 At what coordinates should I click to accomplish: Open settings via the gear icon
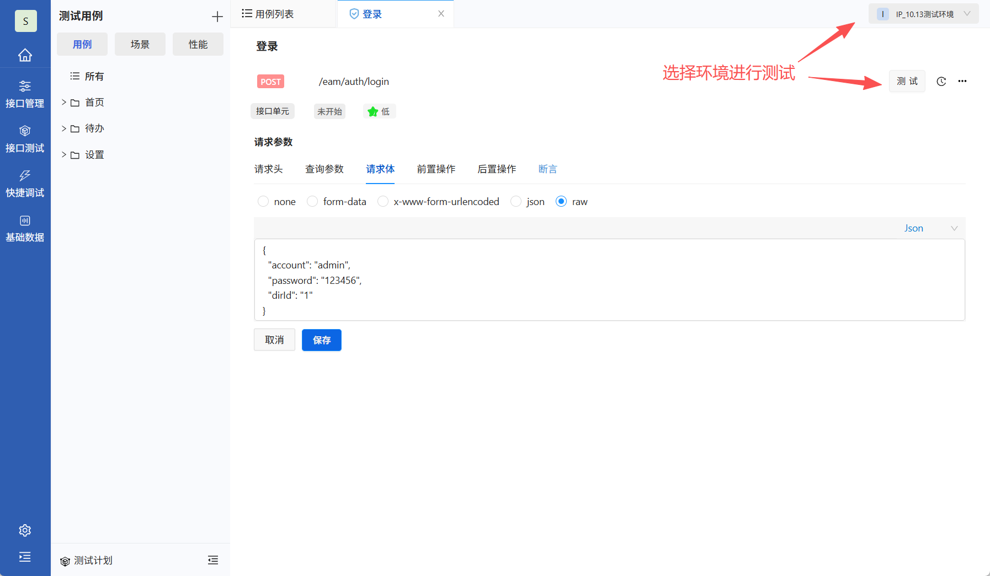point(25,530)
